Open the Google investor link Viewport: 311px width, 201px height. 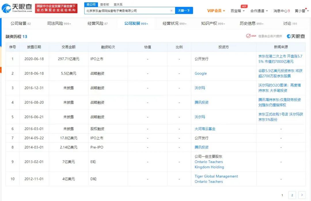[200, 73]
